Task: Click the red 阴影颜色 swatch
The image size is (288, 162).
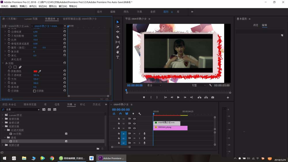Action: pos(35,71)
